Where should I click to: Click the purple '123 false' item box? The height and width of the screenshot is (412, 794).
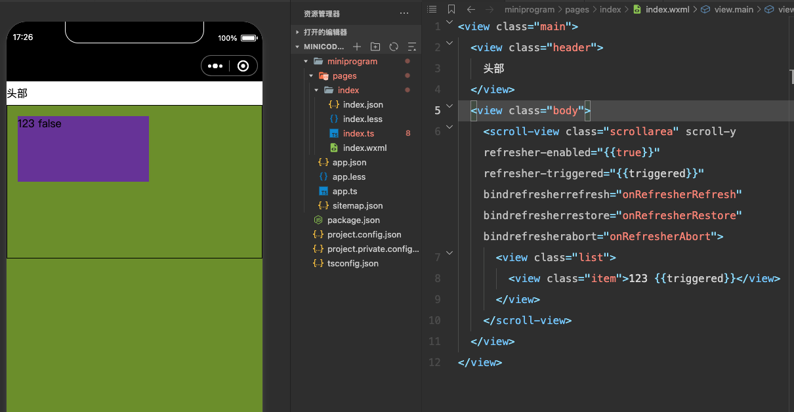point(83,149)
